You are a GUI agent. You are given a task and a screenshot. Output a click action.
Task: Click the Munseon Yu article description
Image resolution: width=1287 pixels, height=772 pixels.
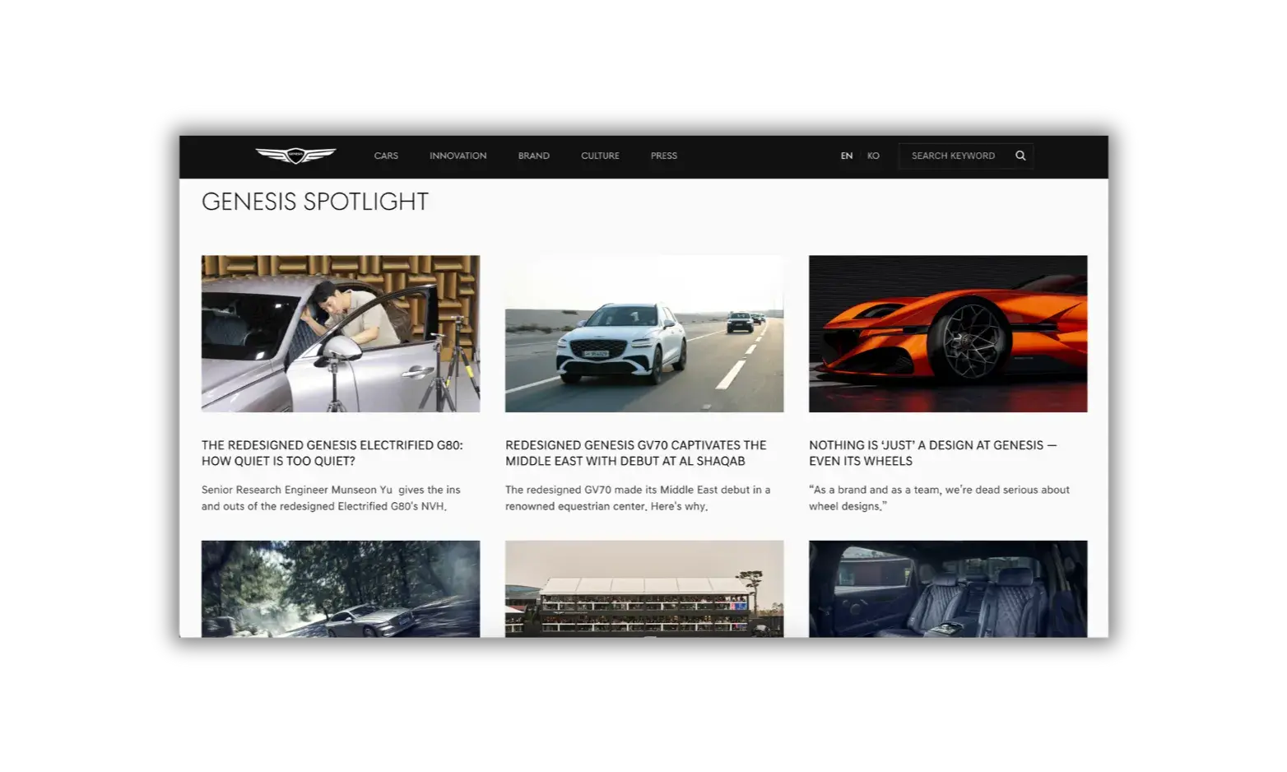point(331,498)
